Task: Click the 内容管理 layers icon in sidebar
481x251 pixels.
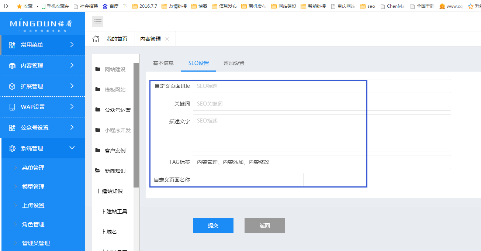Action: 12,66
